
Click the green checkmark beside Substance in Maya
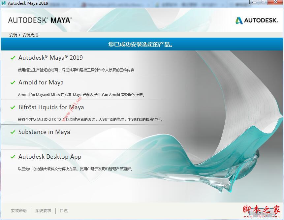tap(13, 132)
